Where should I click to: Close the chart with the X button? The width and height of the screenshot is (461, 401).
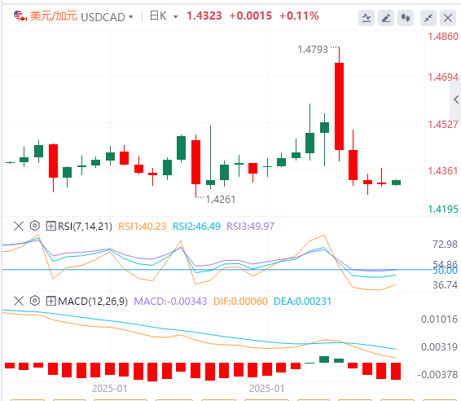click(448, 18)
